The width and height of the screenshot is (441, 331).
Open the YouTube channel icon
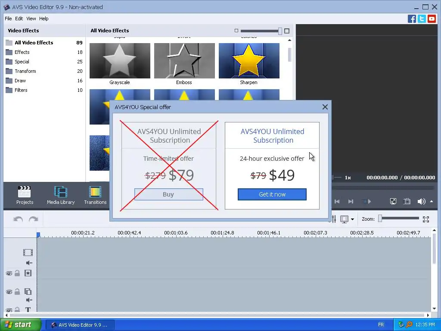coord(432,19)
